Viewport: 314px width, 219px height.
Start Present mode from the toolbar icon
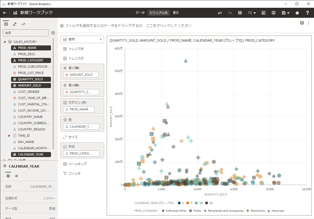coord(273,13)
